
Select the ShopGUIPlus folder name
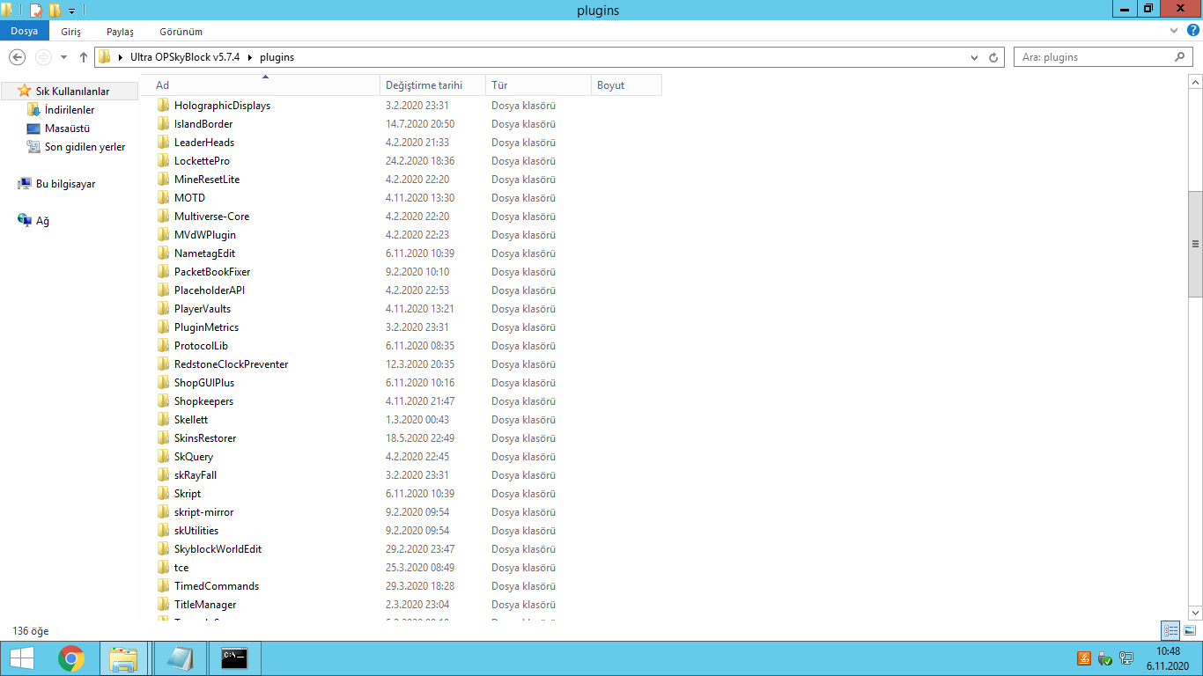pos(204,383)
